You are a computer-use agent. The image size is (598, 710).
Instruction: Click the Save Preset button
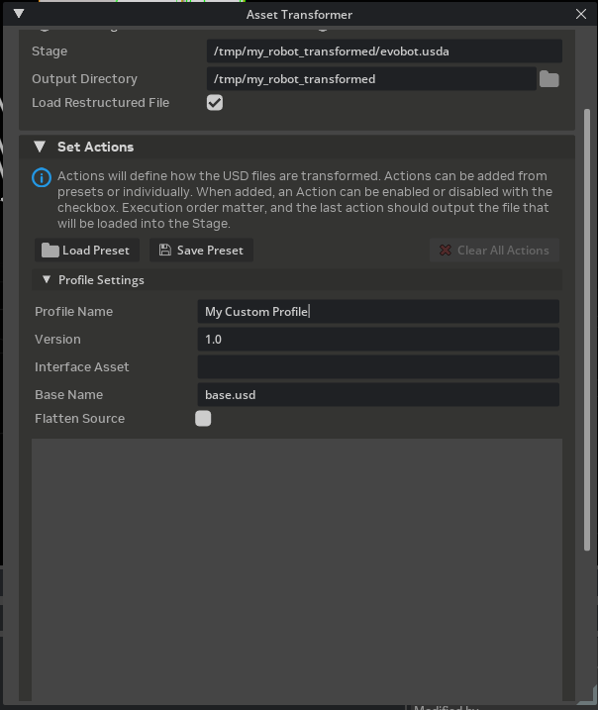(x=201, y=251)
